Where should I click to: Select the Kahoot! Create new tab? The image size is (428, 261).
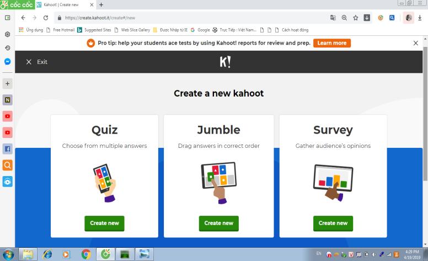[65, 4]
